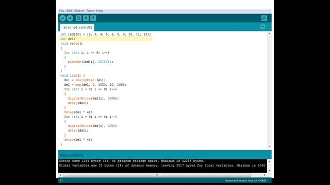Click the 'int led[10]' declaration line

coord(105,34)
